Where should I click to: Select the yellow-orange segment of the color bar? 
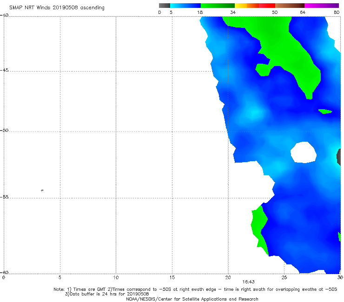(x=246, y=6)
